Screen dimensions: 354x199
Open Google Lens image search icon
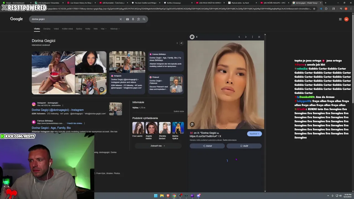coord(139,19)
